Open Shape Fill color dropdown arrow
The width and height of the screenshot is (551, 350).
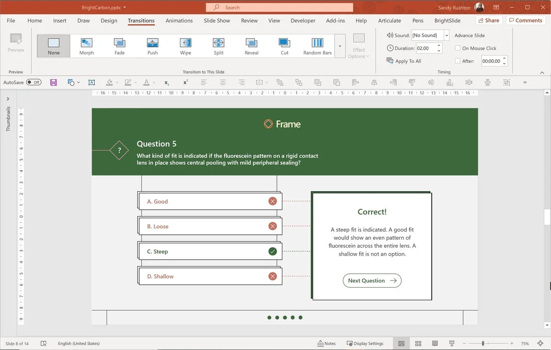(117, 83)
